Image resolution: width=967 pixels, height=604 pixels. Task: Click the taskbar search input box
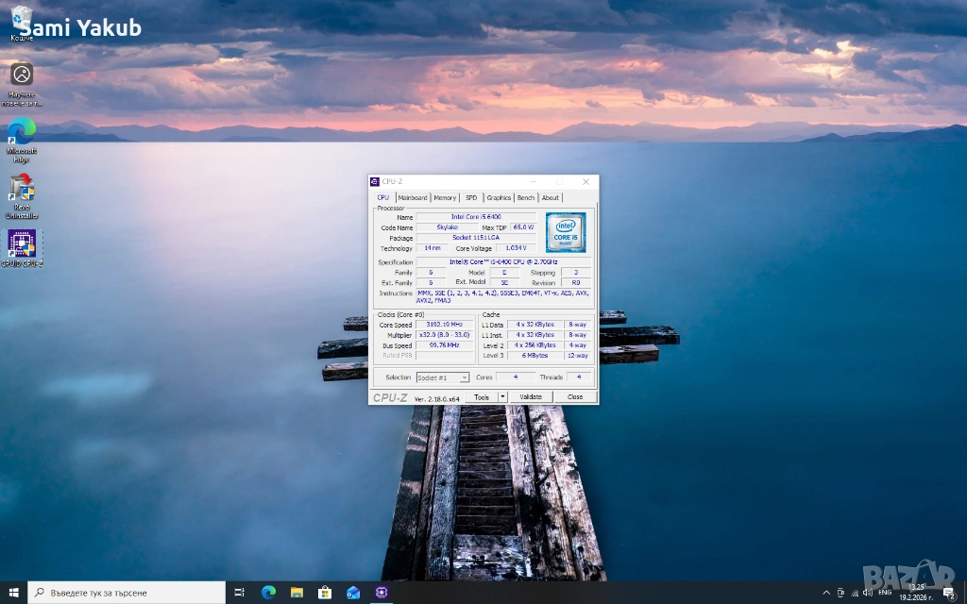(x=127, y=593)
